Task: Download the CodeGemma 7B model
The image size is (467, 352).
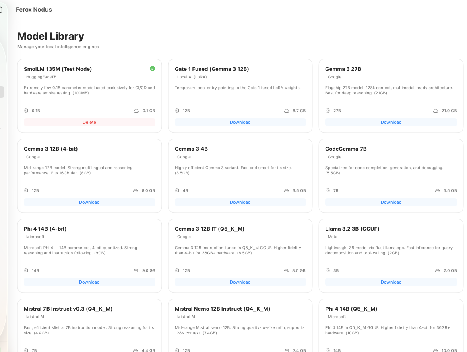Action: pos(391,202)
